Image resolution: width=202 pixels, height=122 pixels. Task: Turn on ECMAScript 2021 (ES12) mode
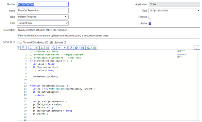[20, 43]
